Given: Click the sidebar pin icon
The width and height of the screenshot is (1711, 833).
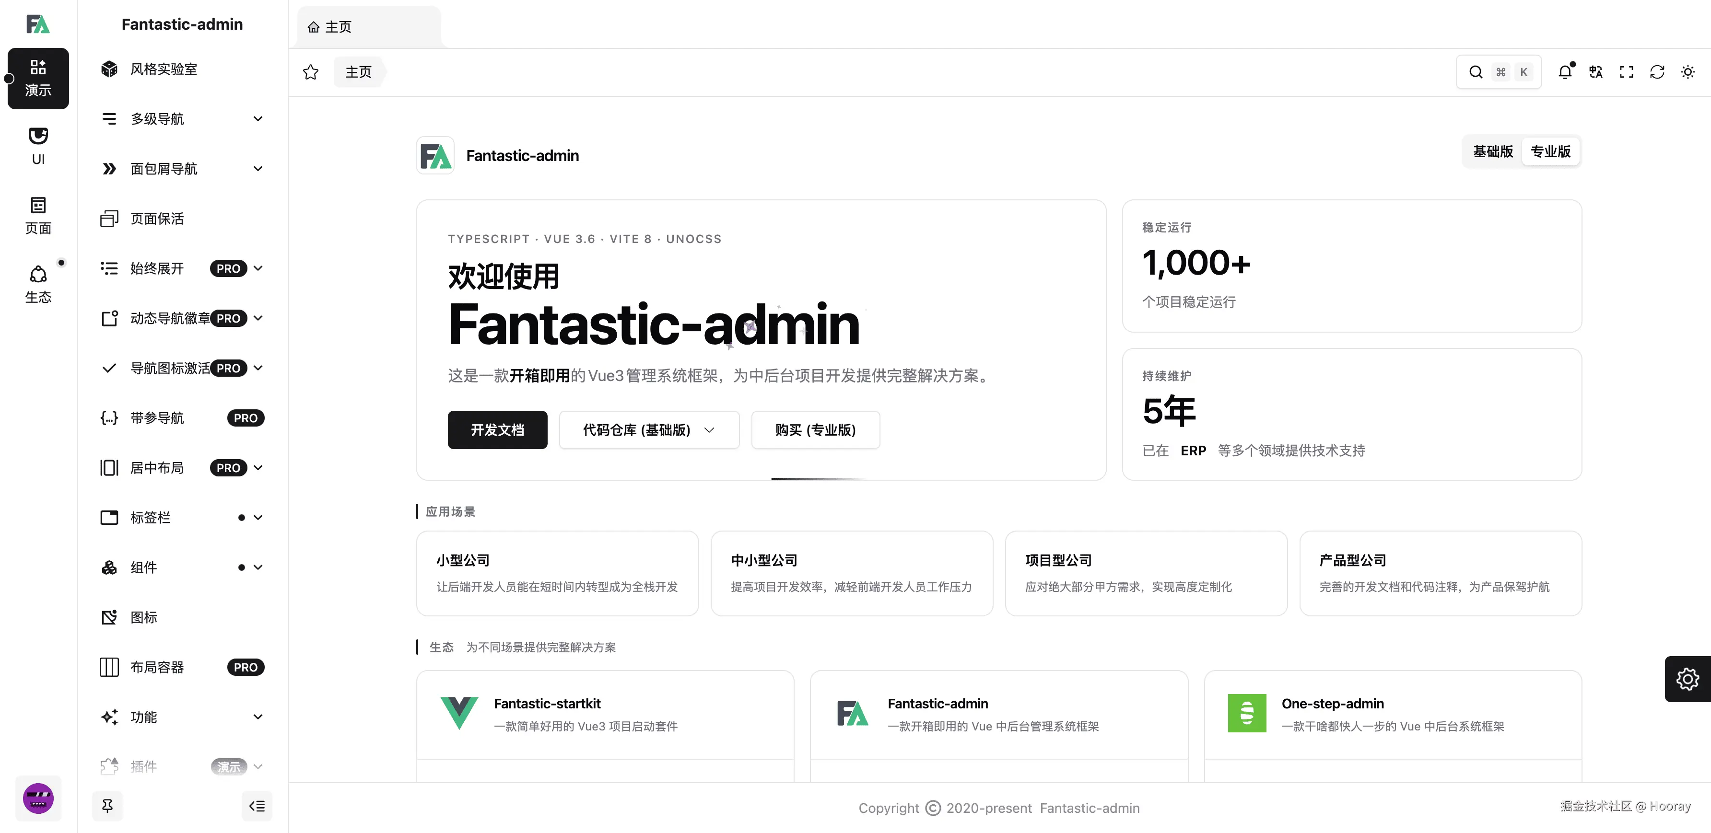Looking at the screenshot, I should [107, 805].
